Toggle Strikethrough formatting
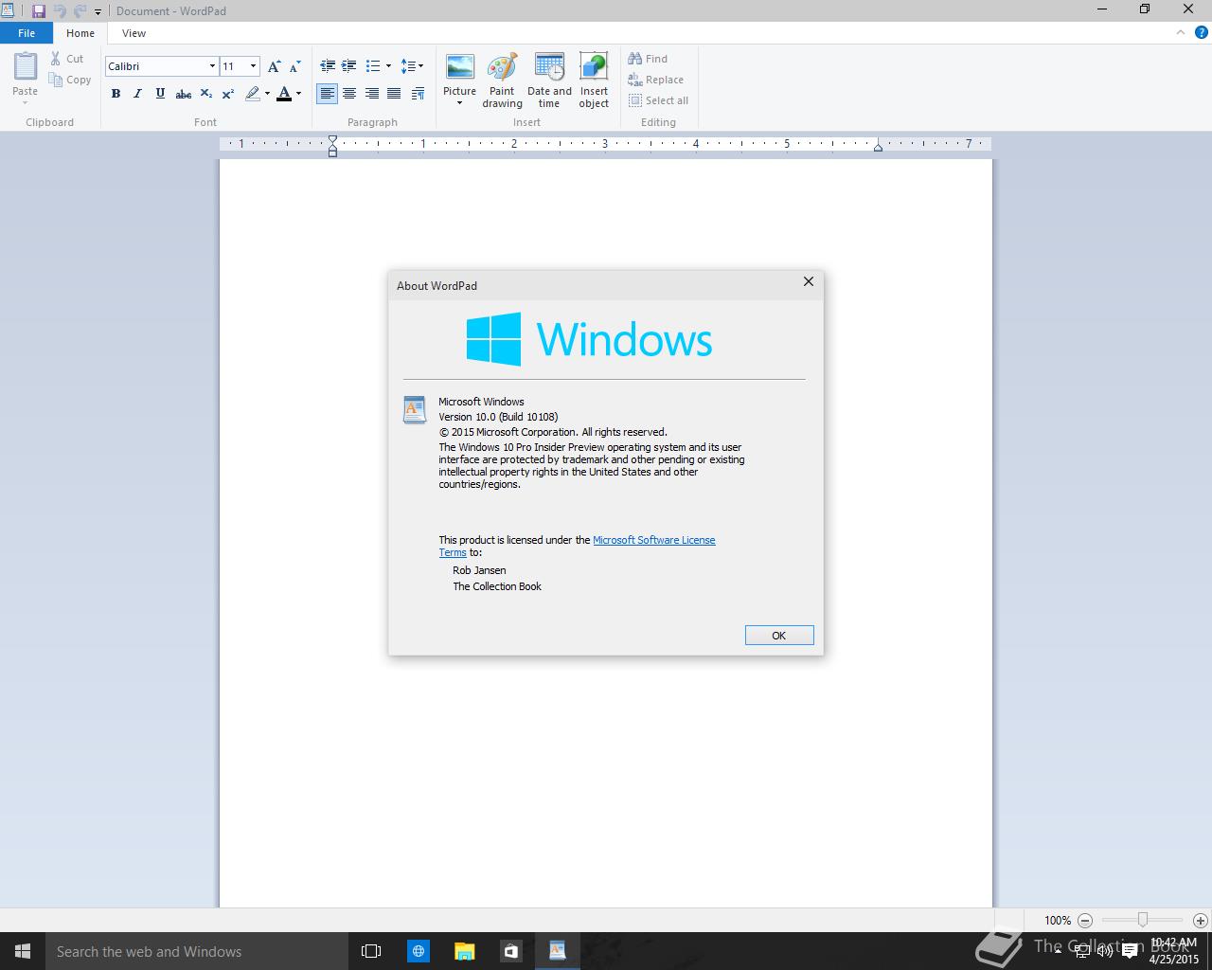The height and width of the screenshot is (970, 1212). (184, 94)
